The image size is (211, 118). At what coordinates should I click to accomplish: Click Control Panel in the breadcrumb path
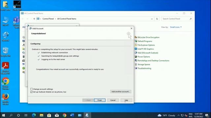pos(48,19)
